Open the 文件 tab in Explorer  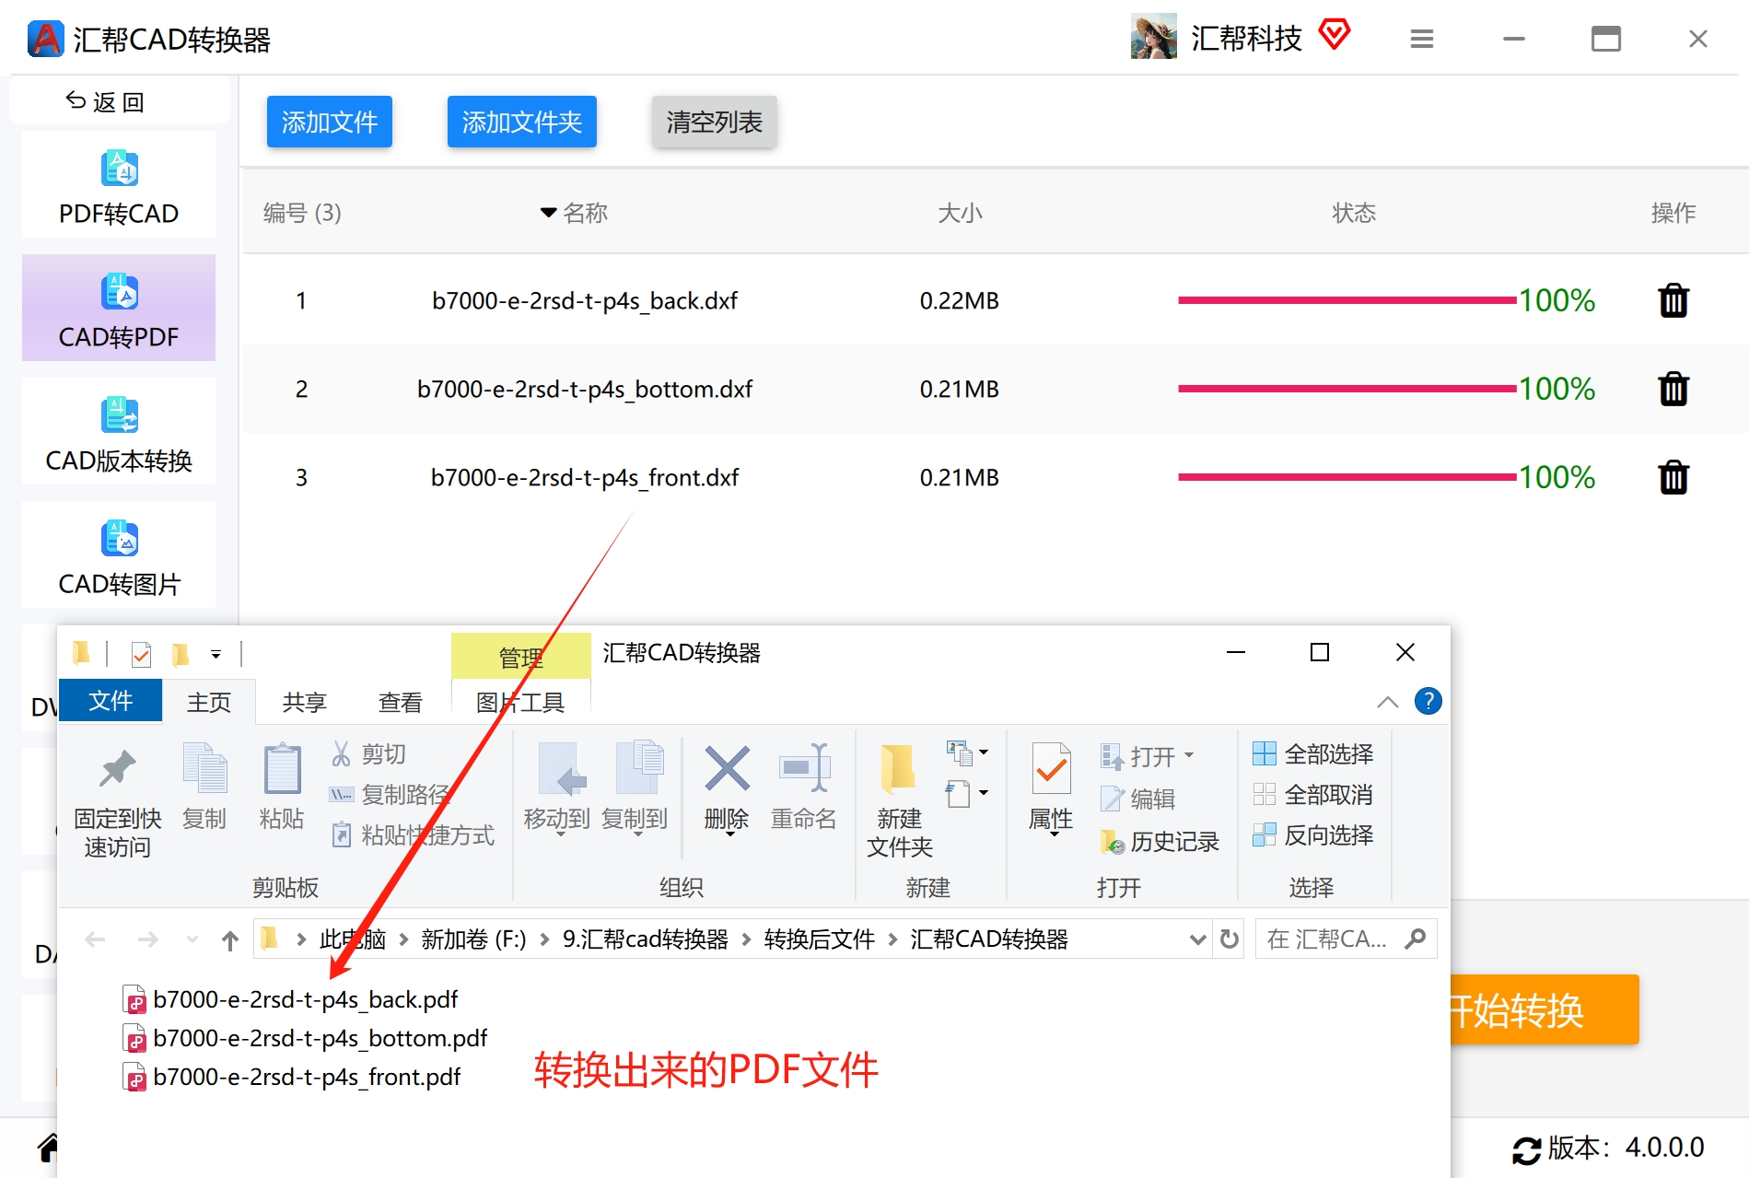(111, 701)
